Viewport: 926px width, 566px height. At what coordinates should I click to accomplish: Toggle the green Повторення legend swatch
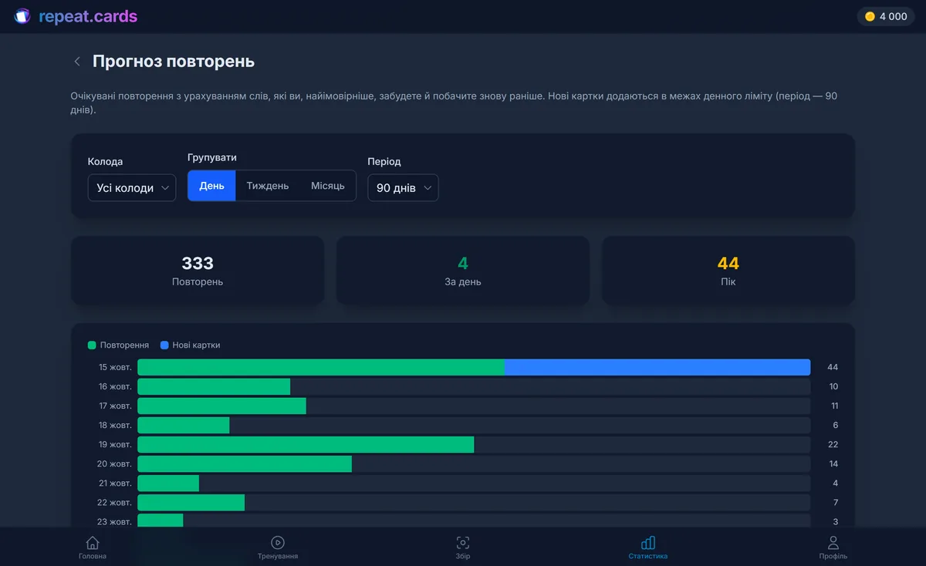[92, 345]
